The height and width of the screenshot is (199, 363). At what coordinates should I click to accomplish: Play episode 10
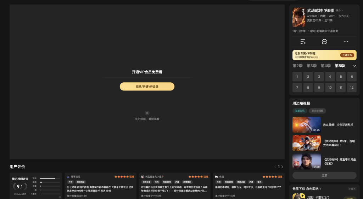click(x=330, y=88)
